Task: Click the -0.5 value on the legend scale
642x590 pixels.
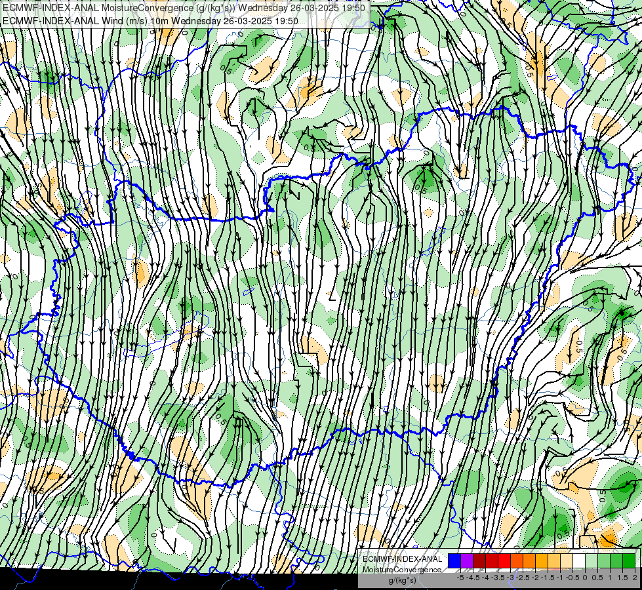Action: (572, 578)
